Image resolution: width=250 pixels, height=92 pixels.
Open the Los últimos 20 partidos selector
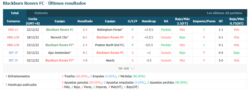tap(225, 13)
